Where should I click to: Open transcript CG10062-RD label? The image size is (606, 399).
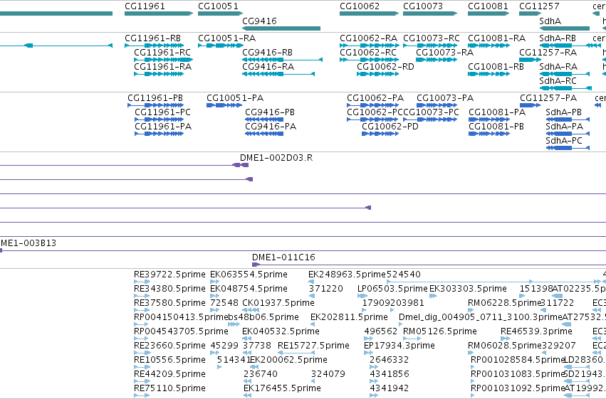(x=385, y=67)
